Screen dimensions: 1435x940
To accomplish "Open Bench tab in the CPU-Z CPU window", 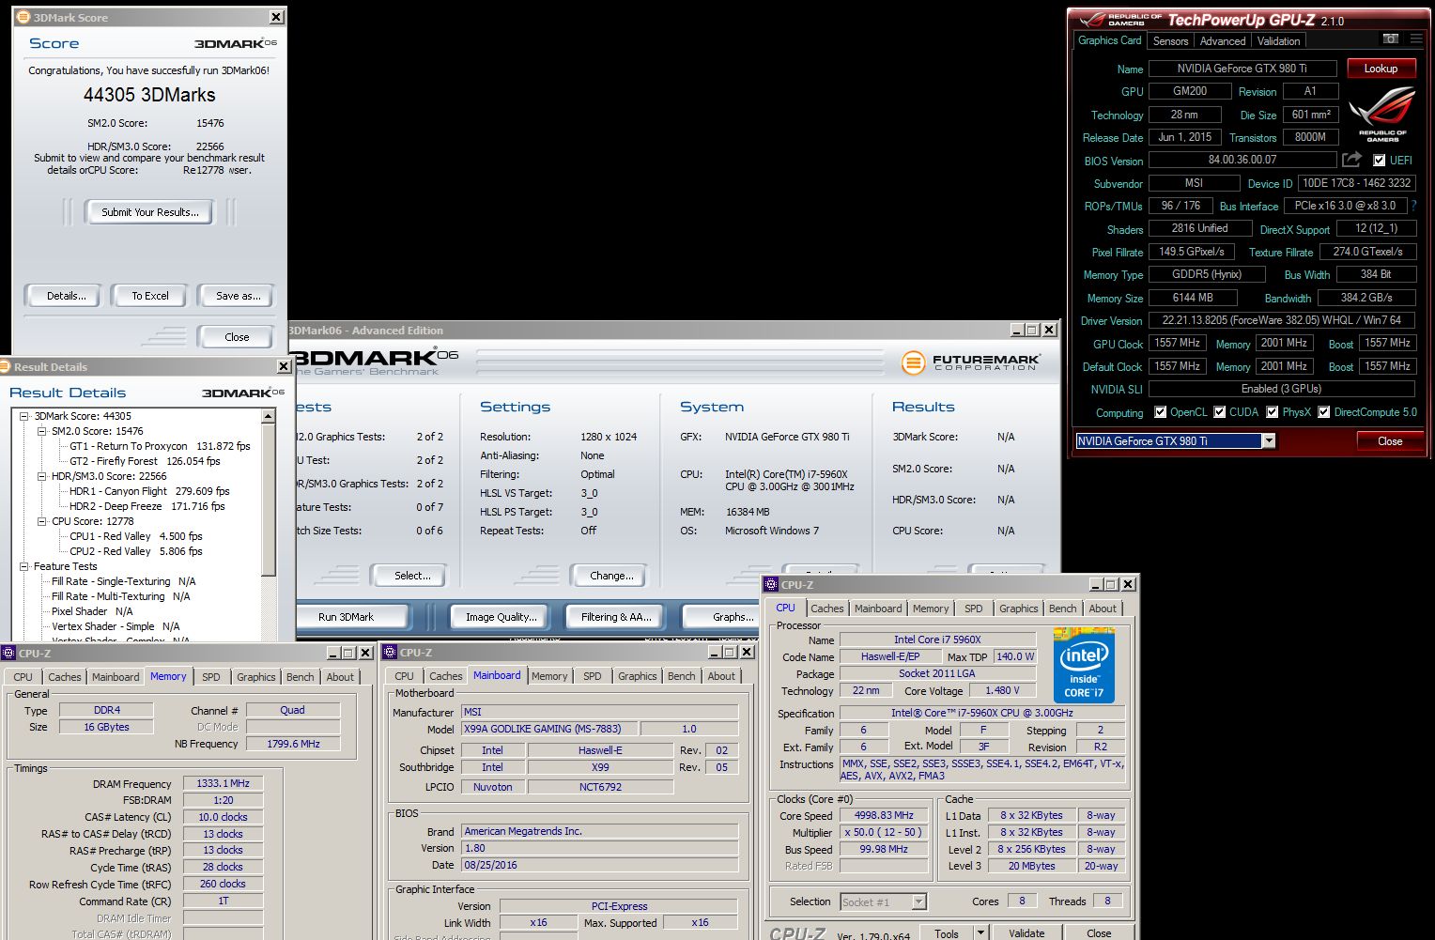I will 1063,609.
